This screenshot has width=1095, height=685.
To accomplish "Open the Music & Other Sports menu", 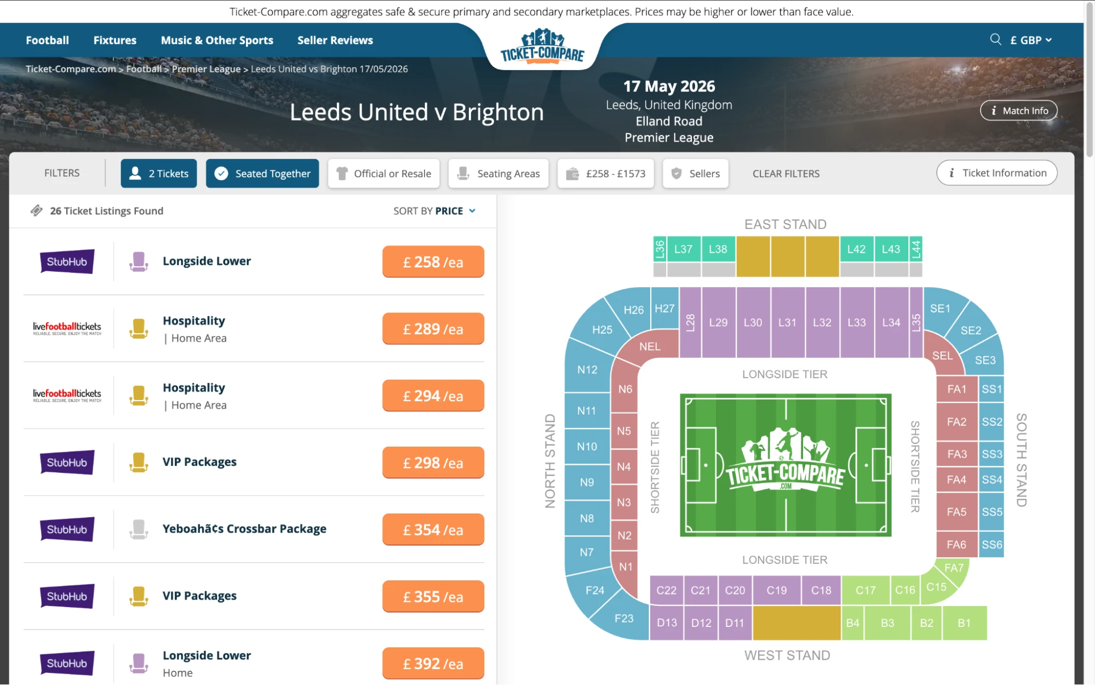I will (x=217, y=39).
